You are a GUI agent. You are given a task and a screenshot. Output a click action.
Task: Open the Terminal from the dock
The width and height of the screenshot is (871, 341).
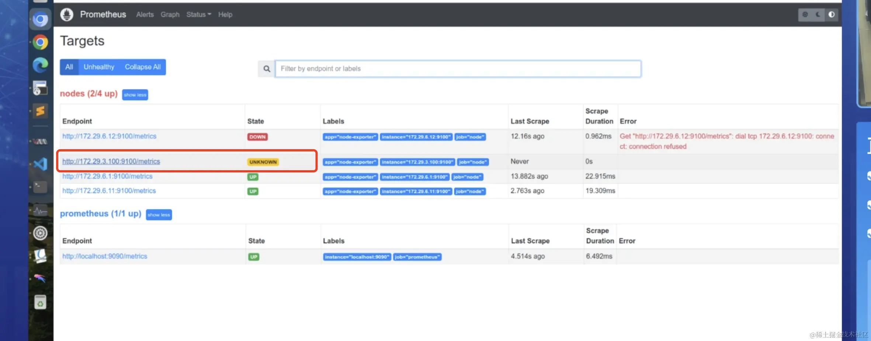pyautogui.click(x=40, y=187)
